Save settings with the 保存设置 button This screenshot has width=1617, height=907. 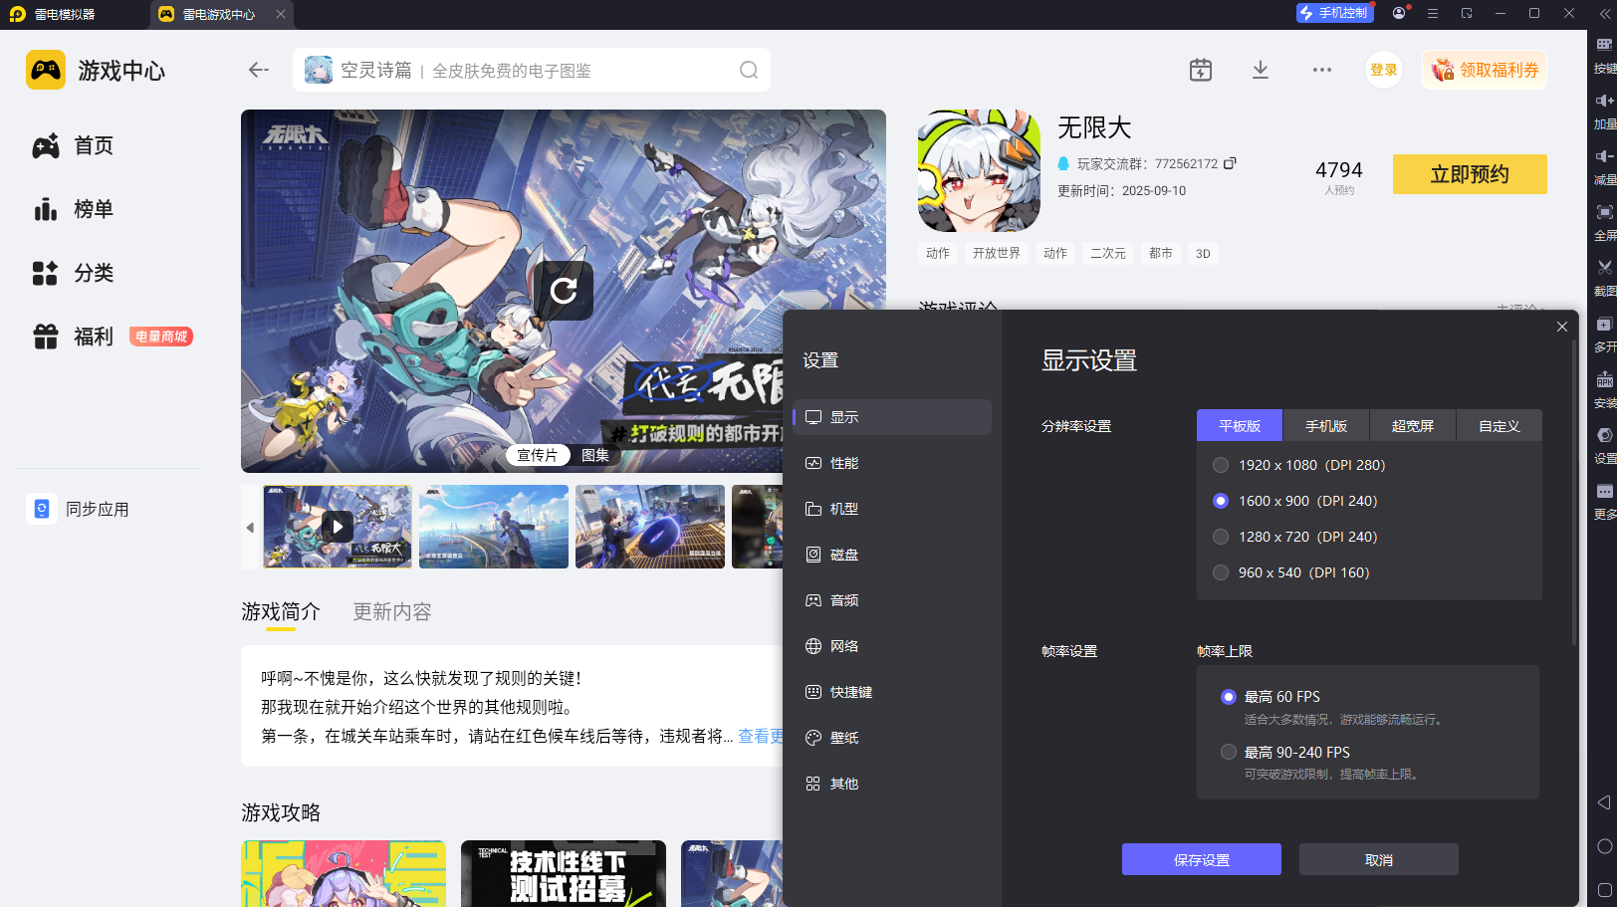pyautogui.click(x=1201, y=858)
